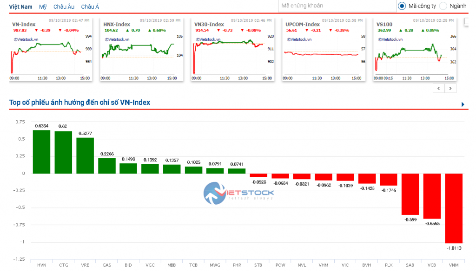
Task: Open the Châu Á market tab
Action: (90, 7)
